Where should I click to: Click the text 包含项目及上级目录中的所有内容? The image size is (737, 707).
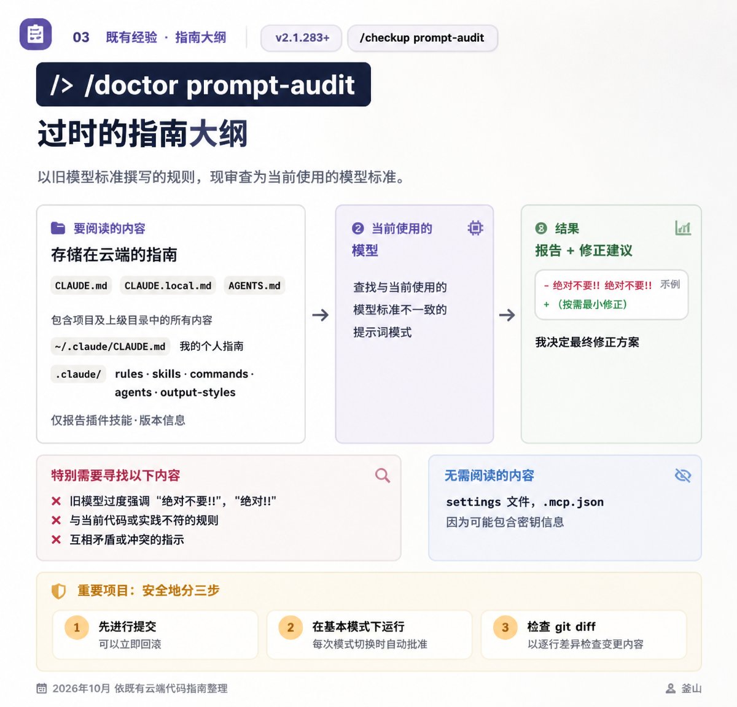[131, 320]
